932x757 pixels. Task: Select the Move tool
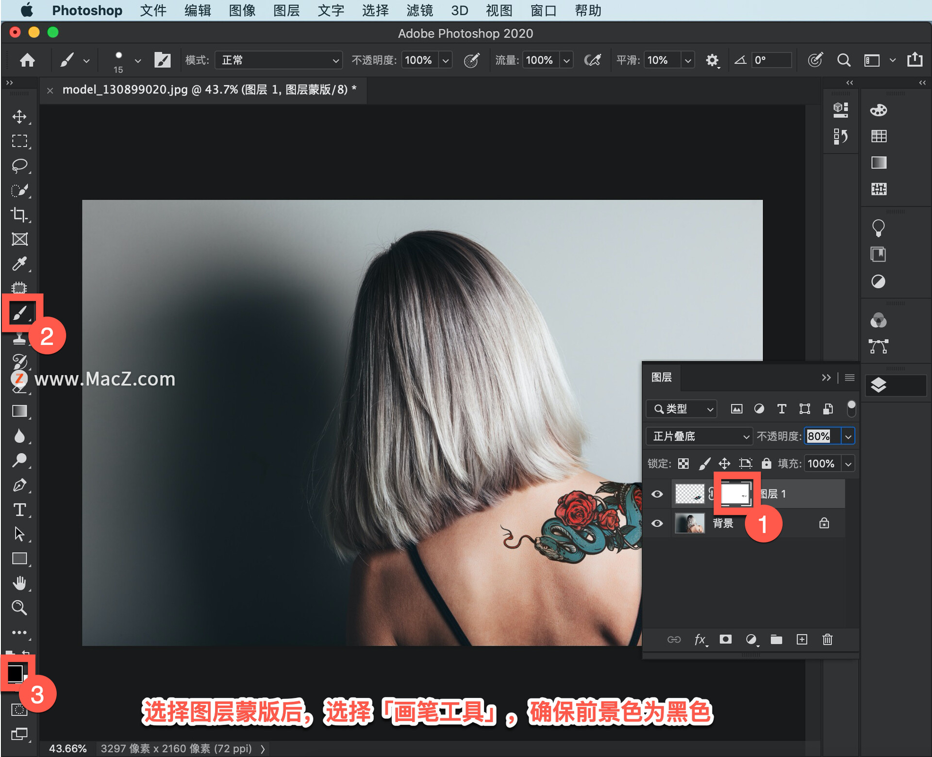19,117
